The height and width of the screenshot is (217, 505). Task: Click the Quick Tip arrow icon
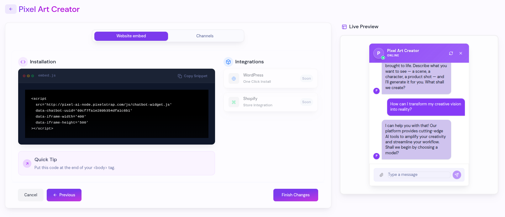[x=27, y=163]
